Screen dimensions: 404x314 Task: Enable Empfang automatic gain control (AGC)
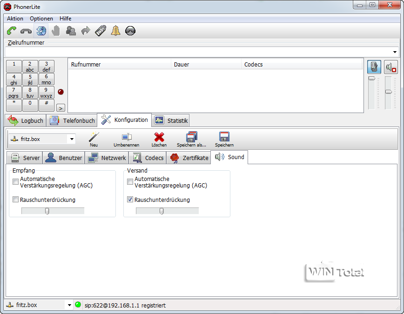(x=16, y=182)
